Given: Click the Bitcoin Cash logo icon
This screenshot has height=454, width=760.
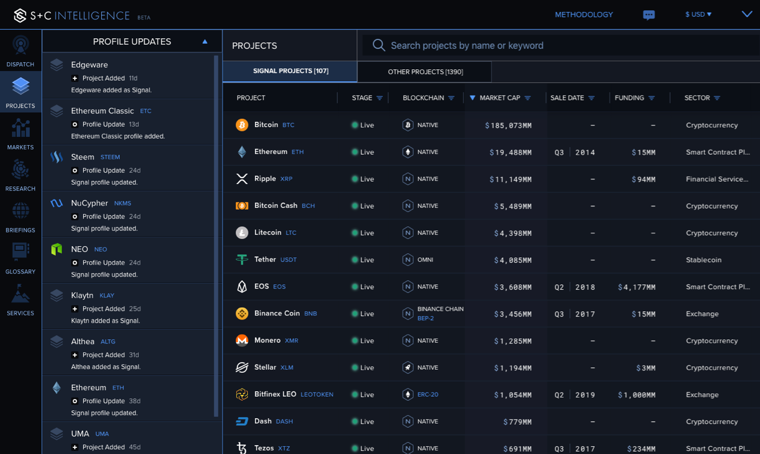Looking at the screenshot, I should click(x=242, y=205).
